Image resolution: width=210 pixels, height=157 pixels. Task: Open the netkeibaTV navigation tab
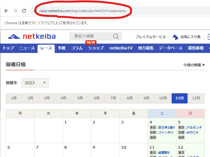tap(121, 48)
